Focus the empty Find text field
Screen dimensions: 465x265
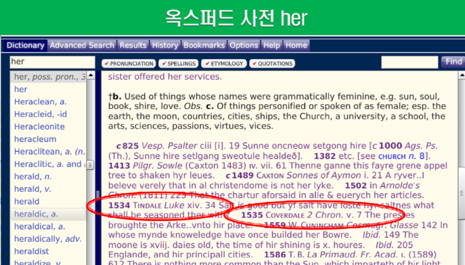410,63
